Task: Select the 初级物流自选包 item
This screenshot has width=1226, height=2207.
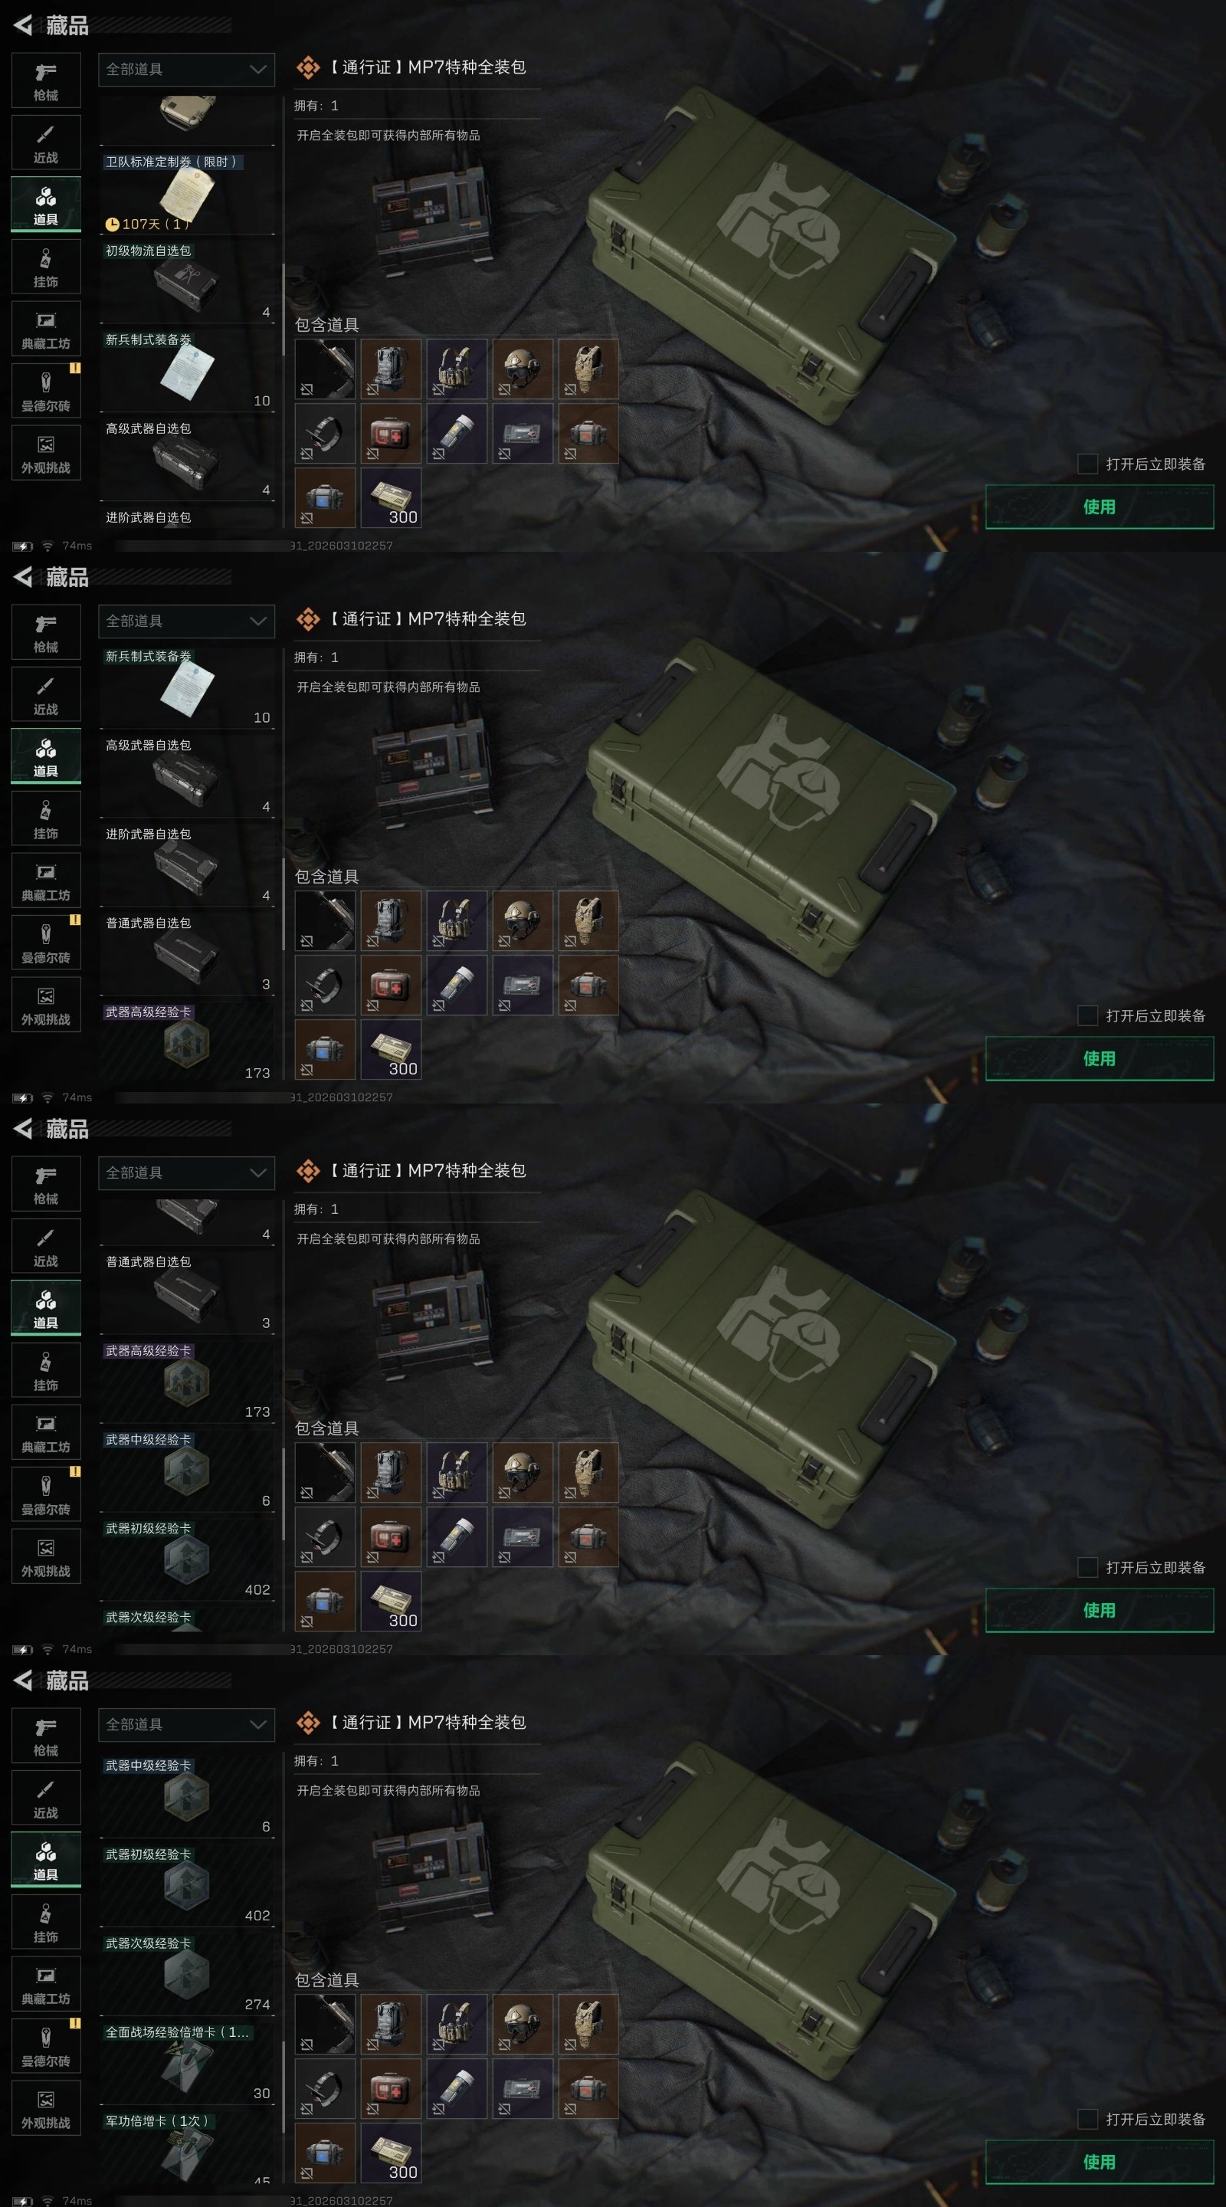Action: [x=187, y=281]
